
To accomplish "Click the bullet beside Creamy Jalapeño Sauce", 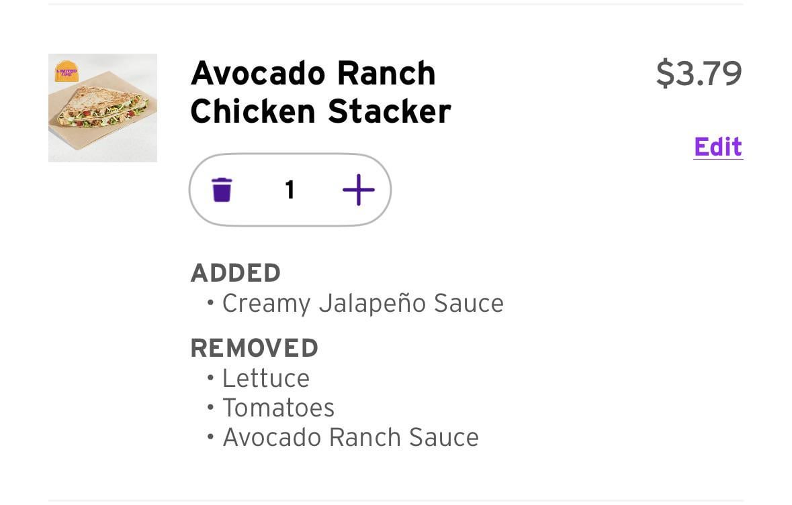I will (x=210, y=303).
